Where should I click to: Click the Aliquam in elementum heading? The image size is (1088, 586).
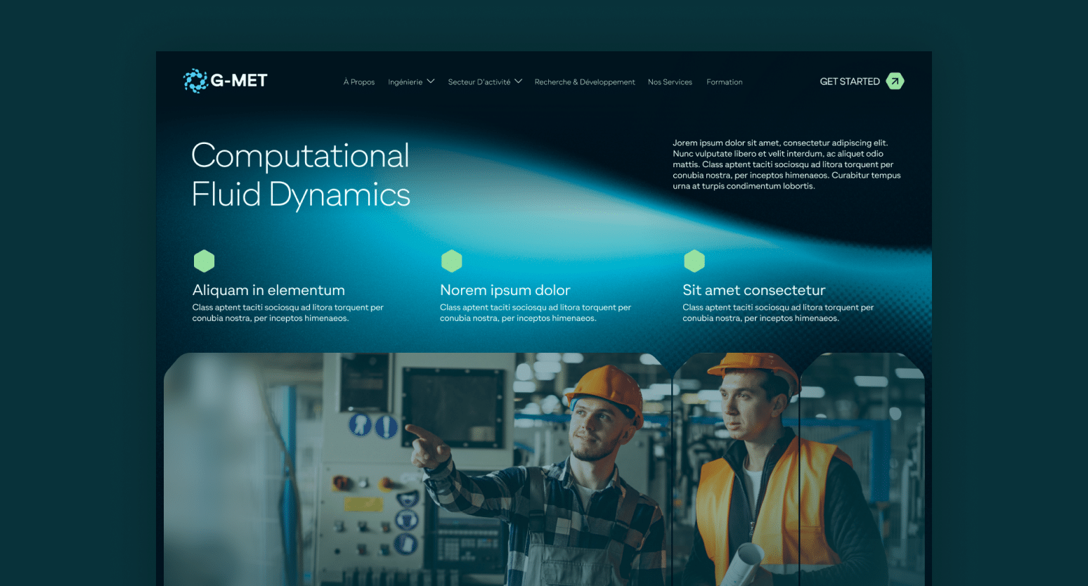pyautogui.click(x=268, y=290)
